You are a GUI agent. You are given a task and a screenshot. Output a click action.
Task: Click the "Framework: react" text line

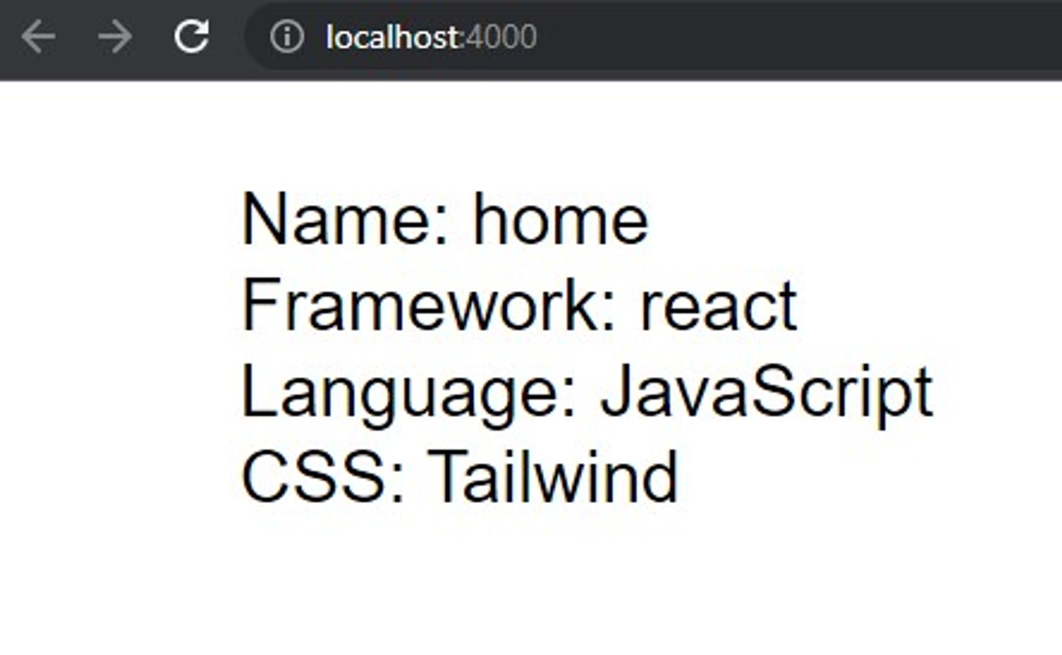[519, 305]
